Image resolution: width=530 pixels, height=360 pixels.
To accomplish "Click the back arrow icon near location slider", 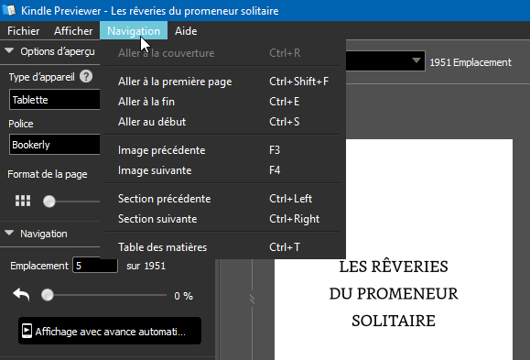I will (21, 295).
